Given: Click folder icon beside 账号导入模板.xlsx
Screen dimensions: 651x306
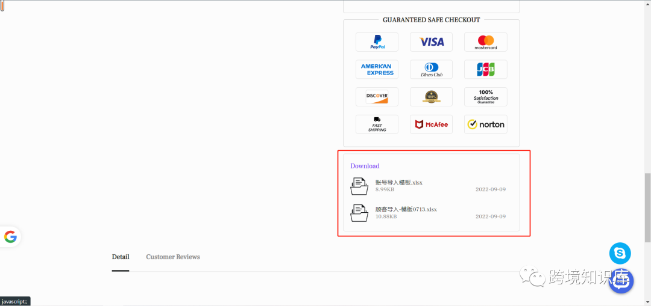Looking at the screenshot, I should 359,186.
